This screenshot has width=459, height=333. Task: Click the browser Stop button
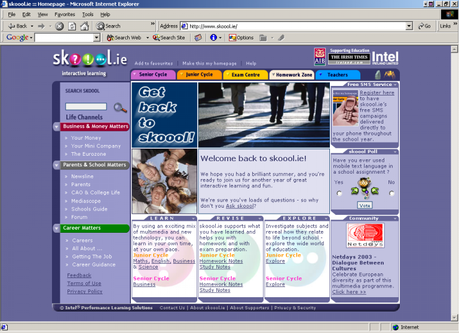pyautogui.click(x=59, y=26)
